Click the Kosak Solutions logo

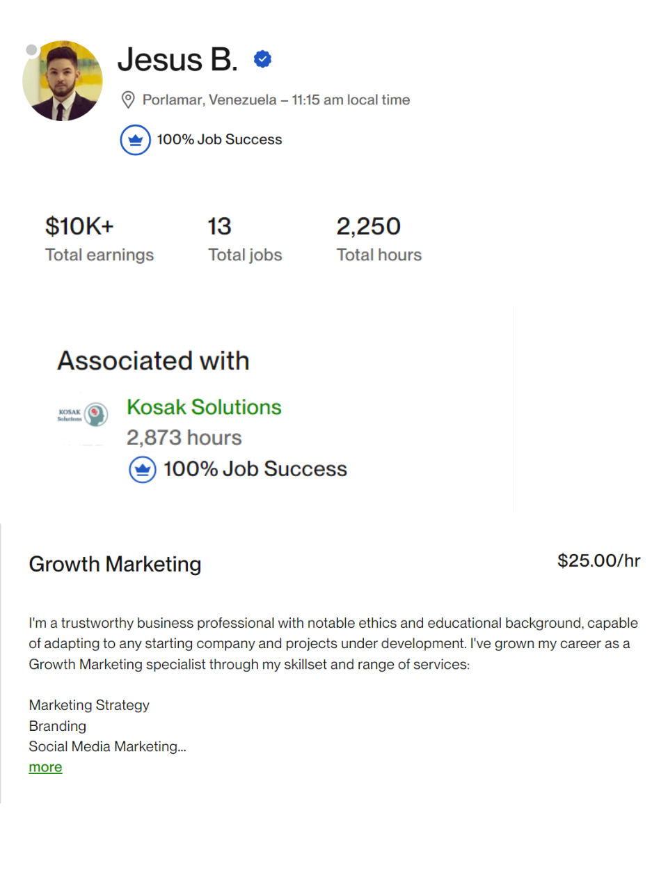coord(83,415)
